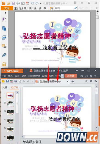This screenshot has height=144, width=100.
Task: Collapse WPS ribbon using chevron icon
Action: (77, 71)
